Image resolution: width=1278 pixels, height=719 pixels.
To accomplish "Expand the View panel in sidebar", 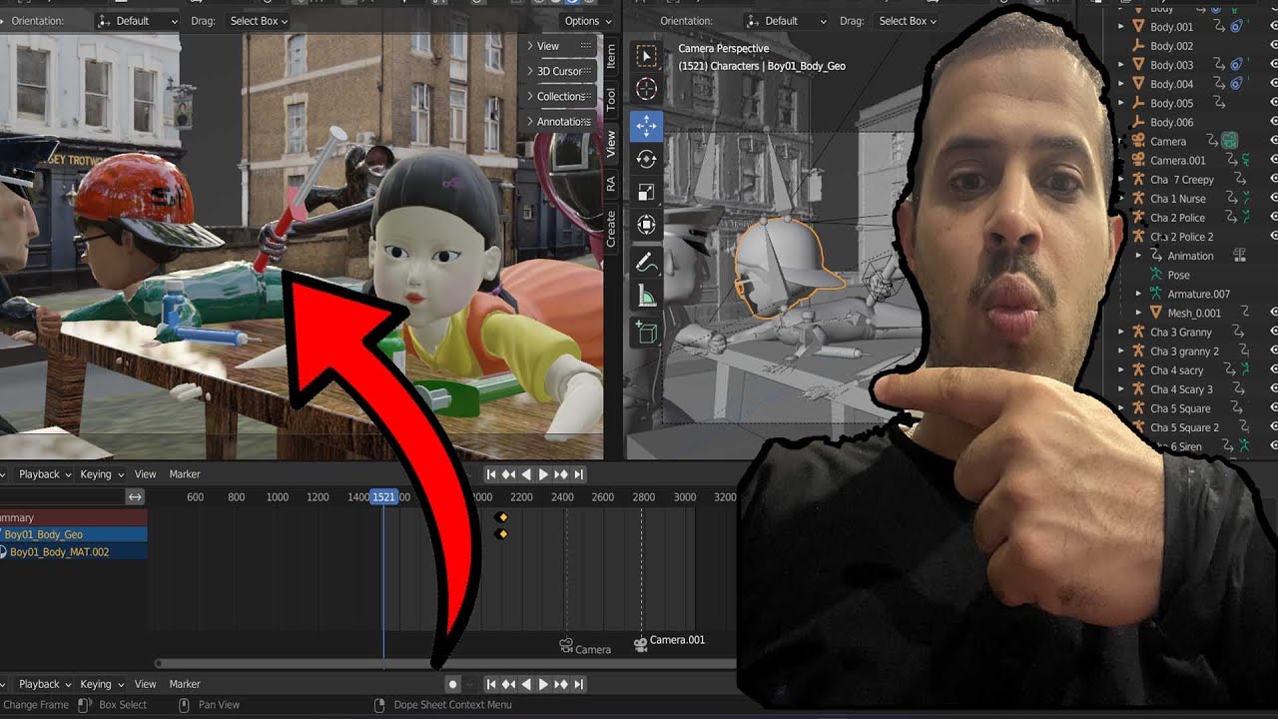I will tap(559, 46).
